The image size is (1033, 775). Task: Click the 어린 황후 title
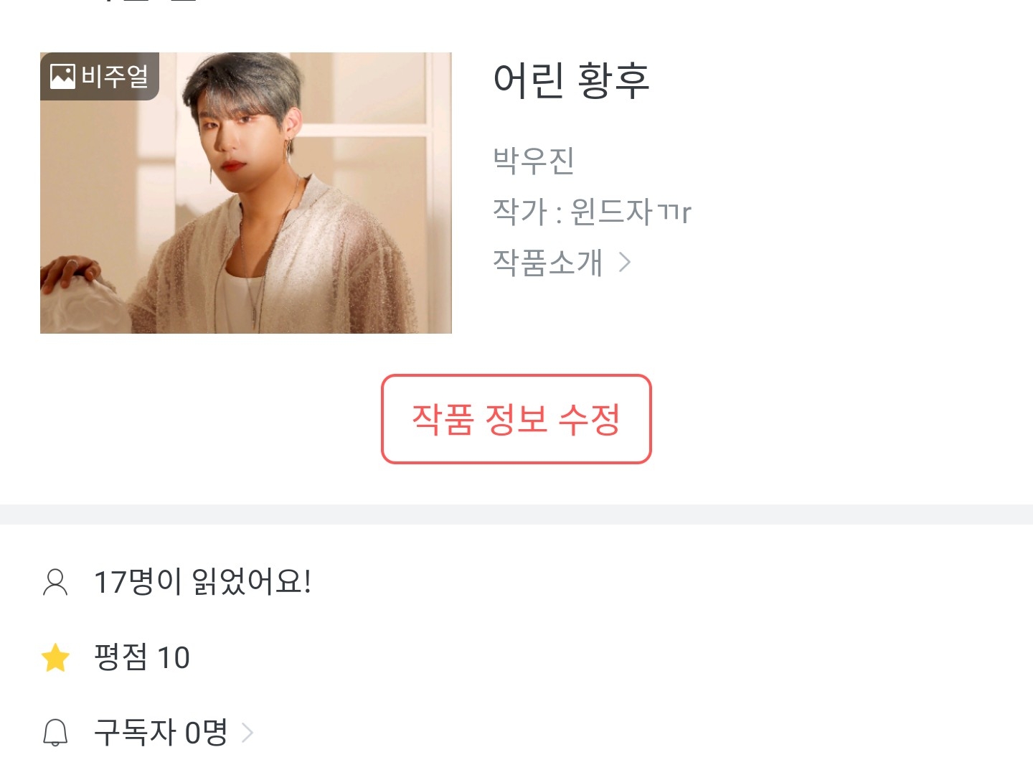(x=571, y=80)
